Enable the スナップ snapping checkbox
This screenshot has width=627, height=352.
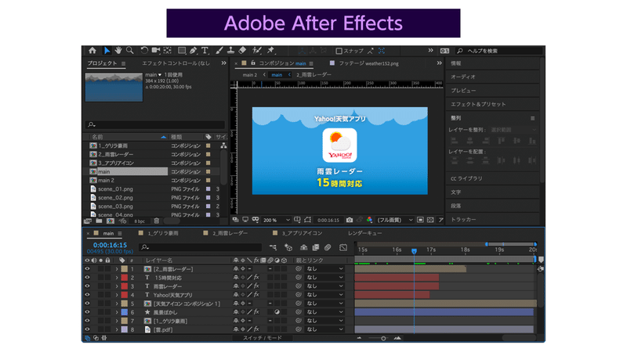pos(339,51)
